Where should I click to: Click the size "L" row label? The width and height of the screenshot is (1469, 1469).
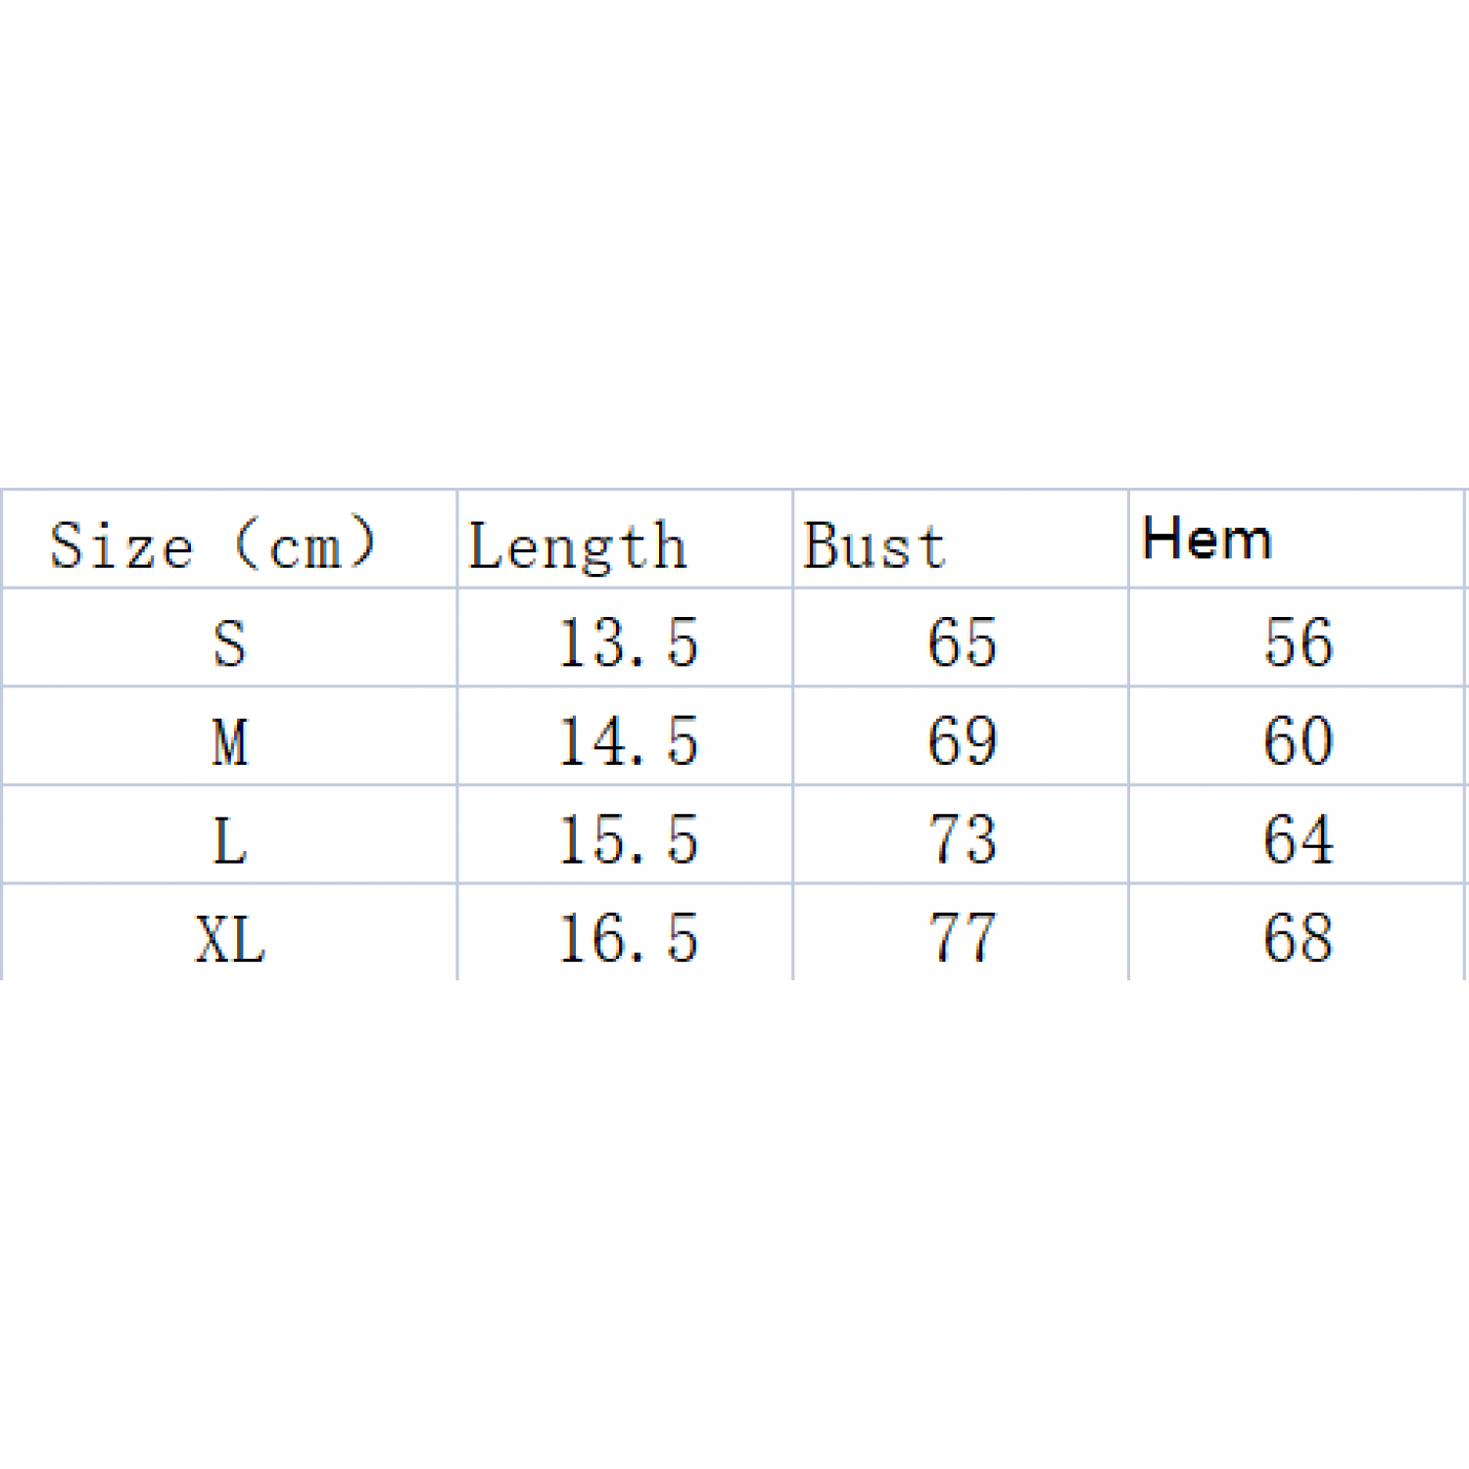[x=230, y=840]
